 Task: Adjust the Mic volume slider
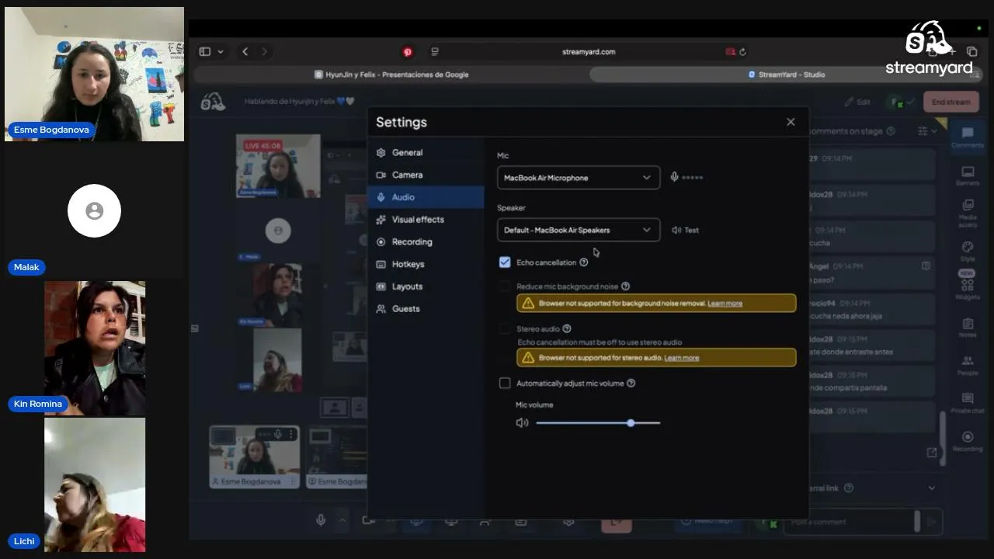tap(598, 423)
